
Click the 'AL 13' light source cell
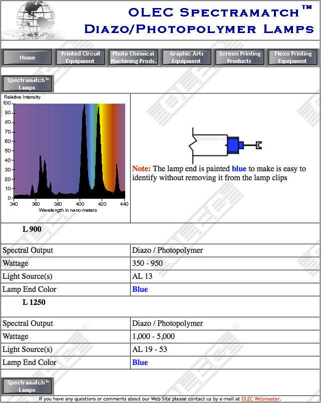pyautogui.click(x=142, y=276)
